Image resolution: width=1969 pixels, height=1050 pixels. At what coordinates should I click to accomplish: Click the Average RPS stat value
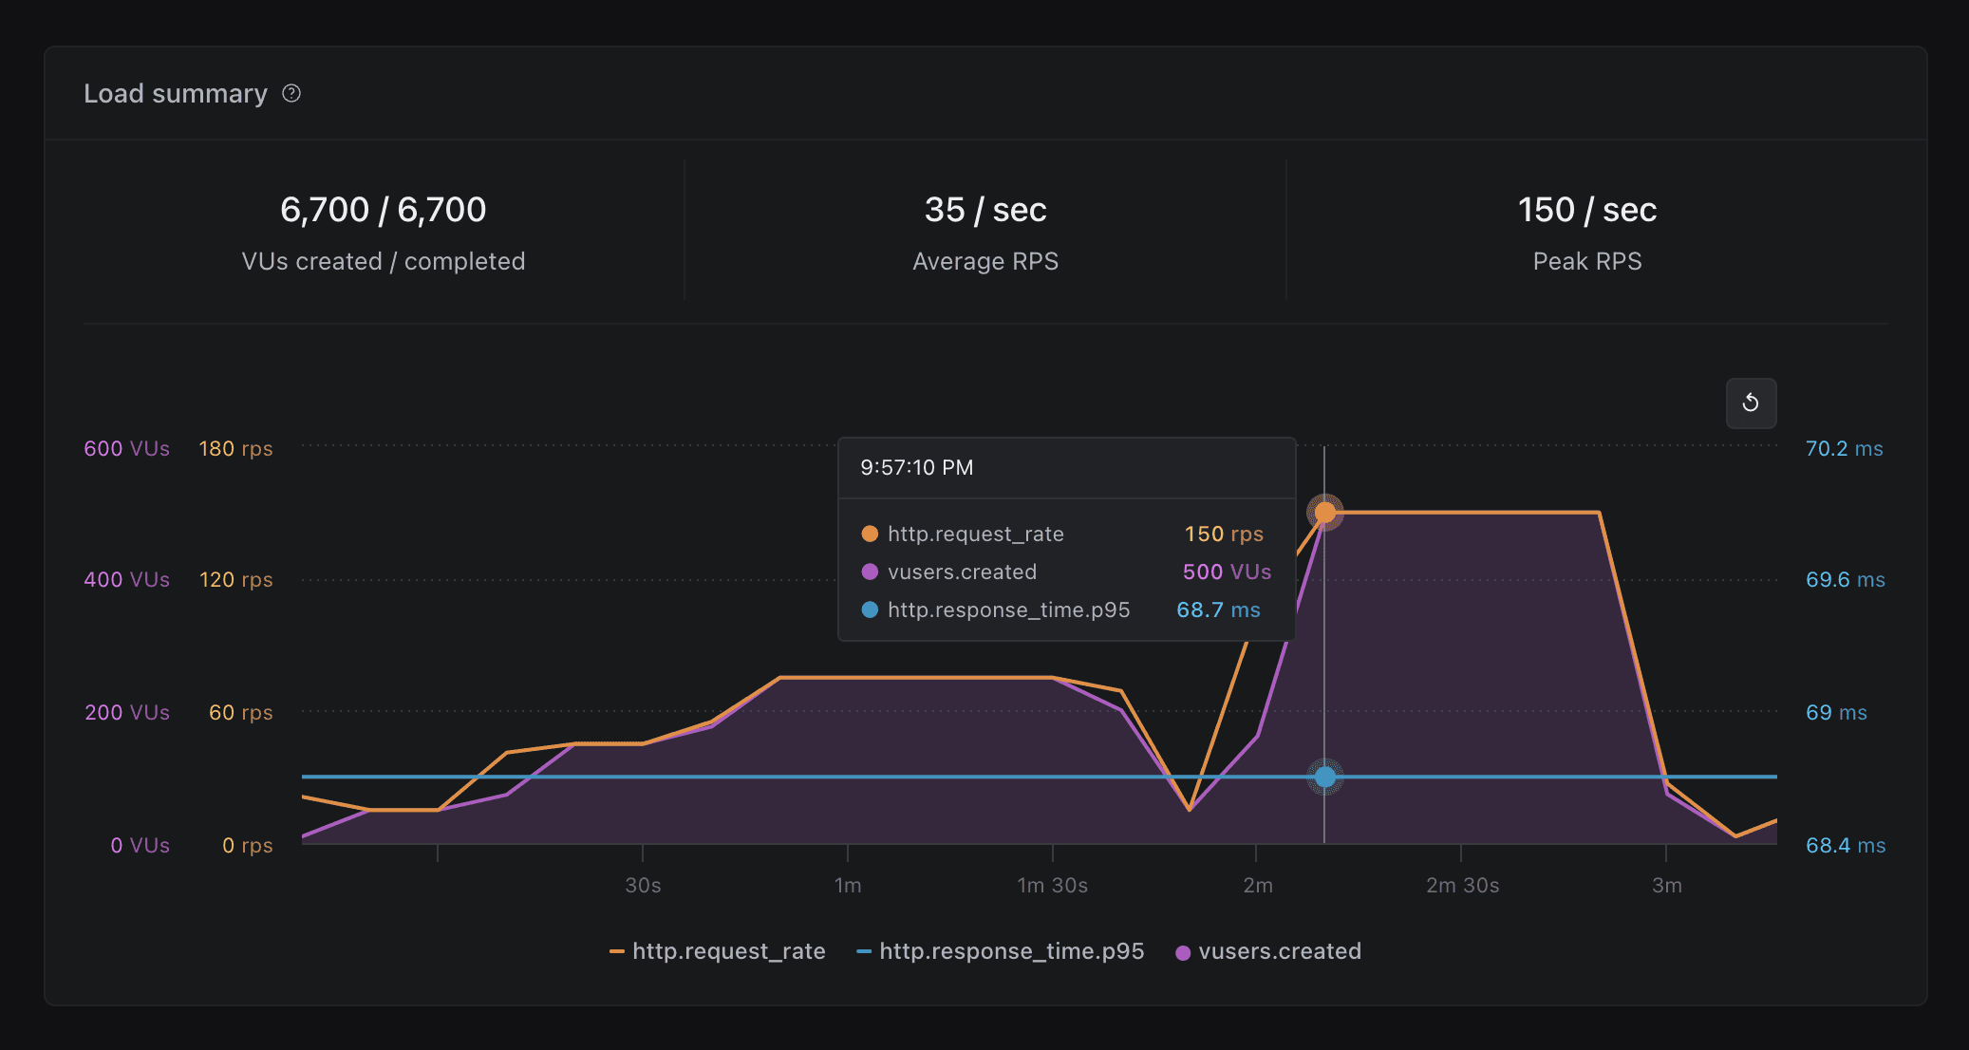coord(985,210)
